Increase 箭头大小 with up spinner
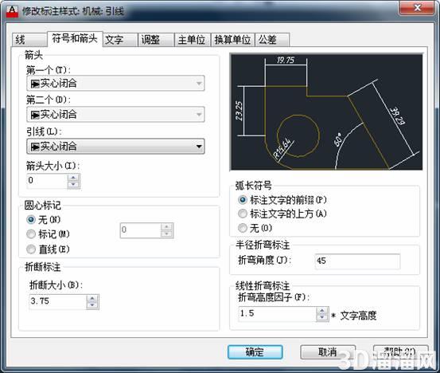 73,178
